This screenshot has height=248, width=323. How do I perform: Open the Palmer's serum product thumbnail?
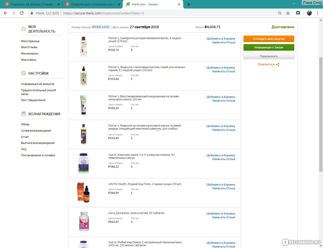coord(84,47)
